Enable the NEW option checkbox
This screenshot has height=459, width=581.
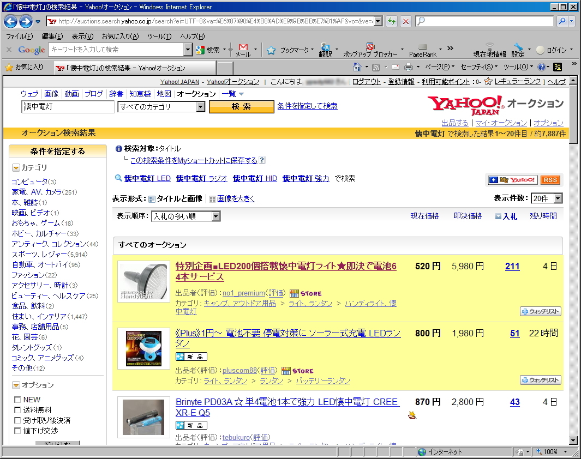click(x=18, y=400)
